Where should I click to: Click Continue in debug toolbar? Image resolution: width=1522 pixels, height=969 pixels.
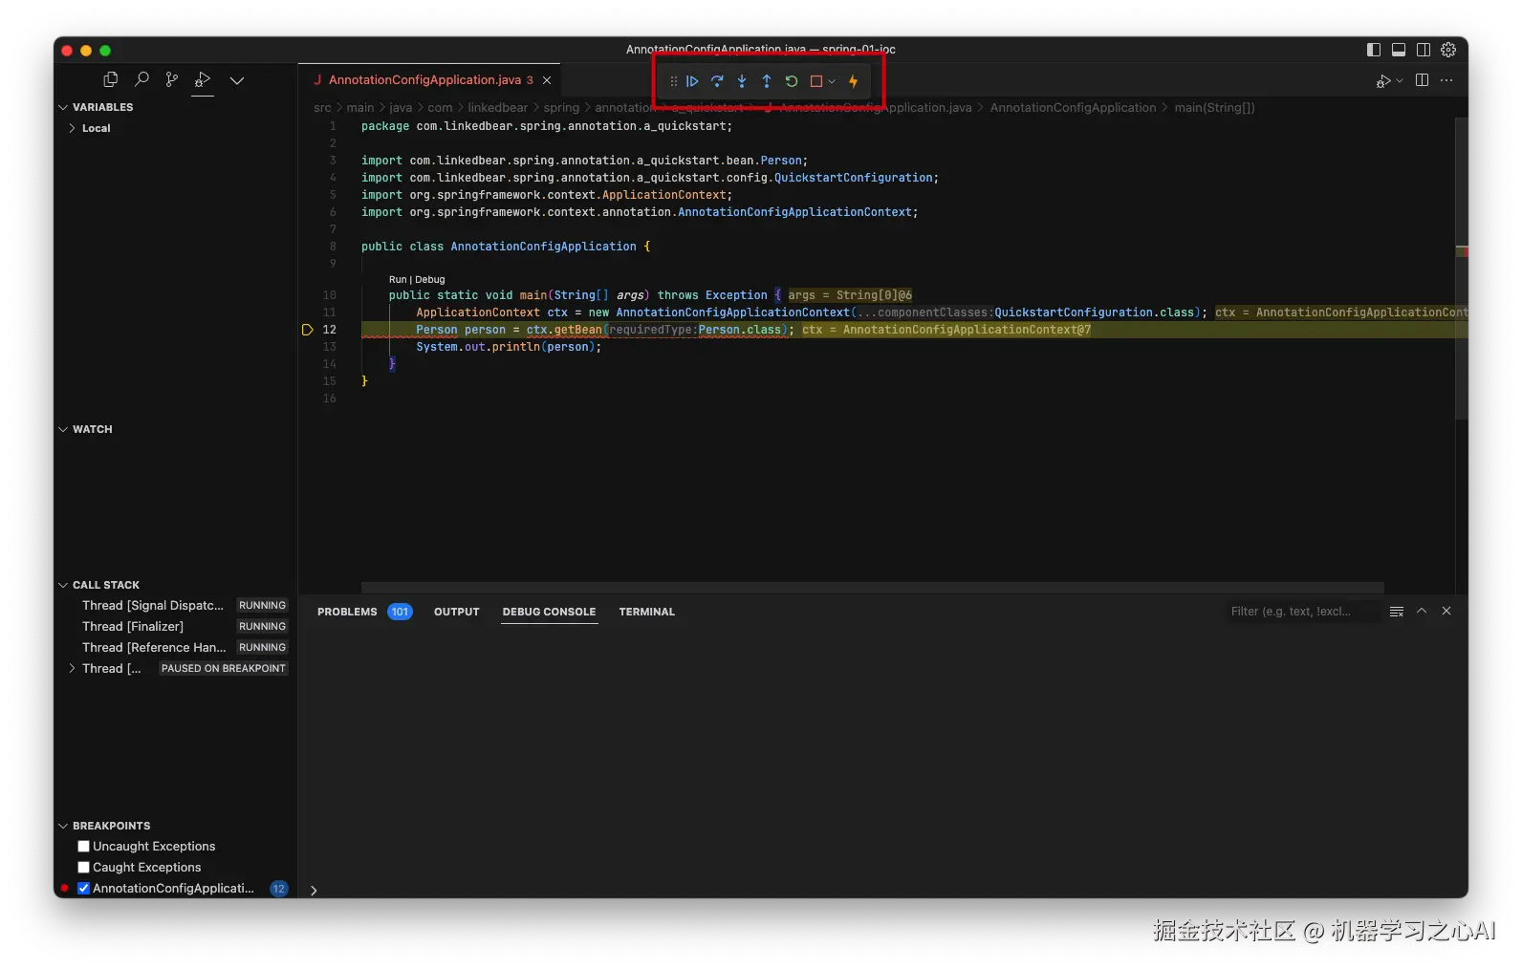(692, 81)
